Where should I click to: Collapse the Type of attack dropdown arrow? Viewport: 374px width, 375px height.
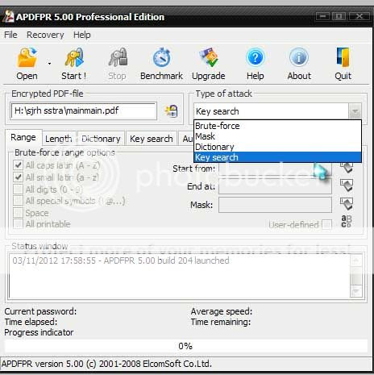(355, 111)
